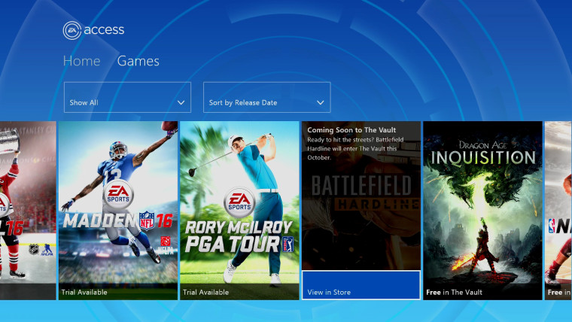The width and height of the screenshot is (572, 322).
Task: Click the EA Sports logo on PGA Tour tile
Action: tap(239, 202)
